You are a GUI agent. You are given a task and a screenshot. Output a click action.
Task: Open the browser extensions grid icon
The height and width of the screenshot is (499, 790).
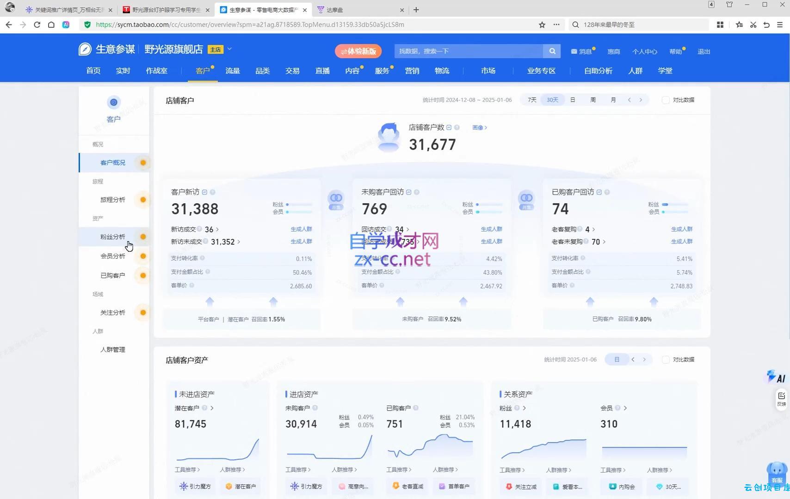[720, 24]
